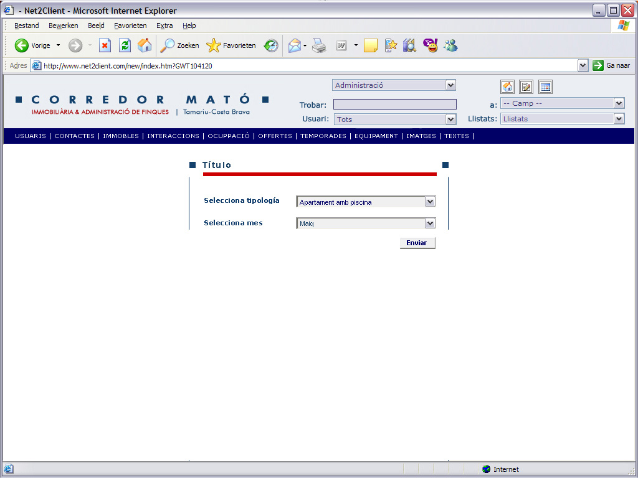Image resolution: width=638 pixels, height=478 pixels.
Task: Click the IE icon in title bar
Action: pos(8,10)
